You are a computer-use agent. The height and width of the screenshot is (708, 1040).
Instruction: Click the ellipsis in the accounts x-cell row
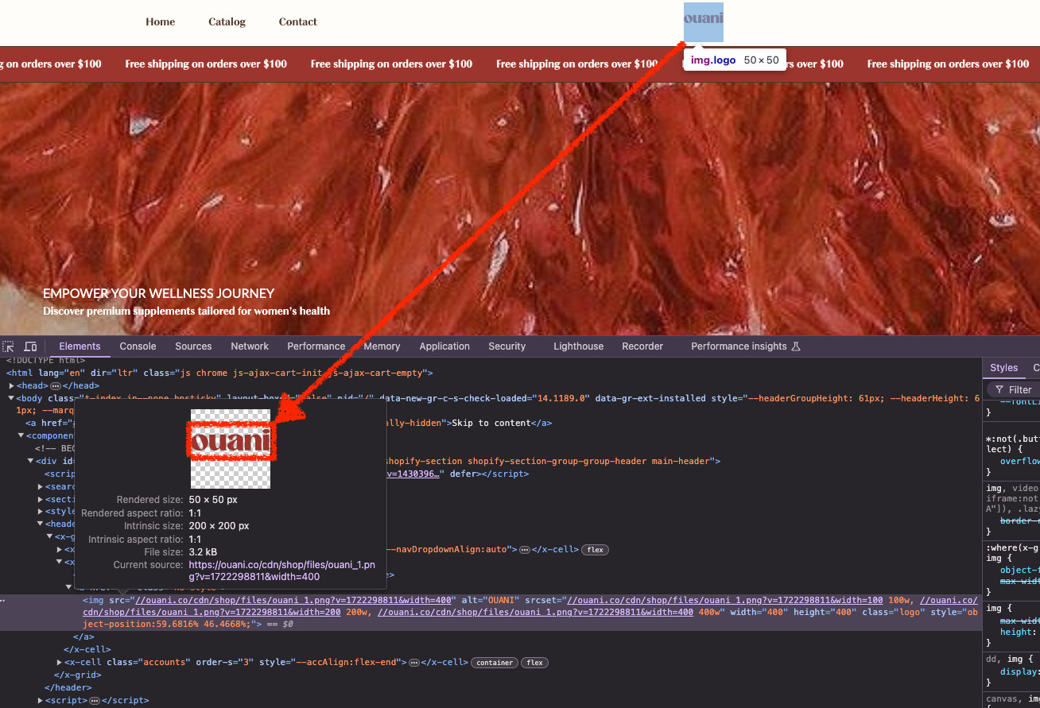coord(413,663)
